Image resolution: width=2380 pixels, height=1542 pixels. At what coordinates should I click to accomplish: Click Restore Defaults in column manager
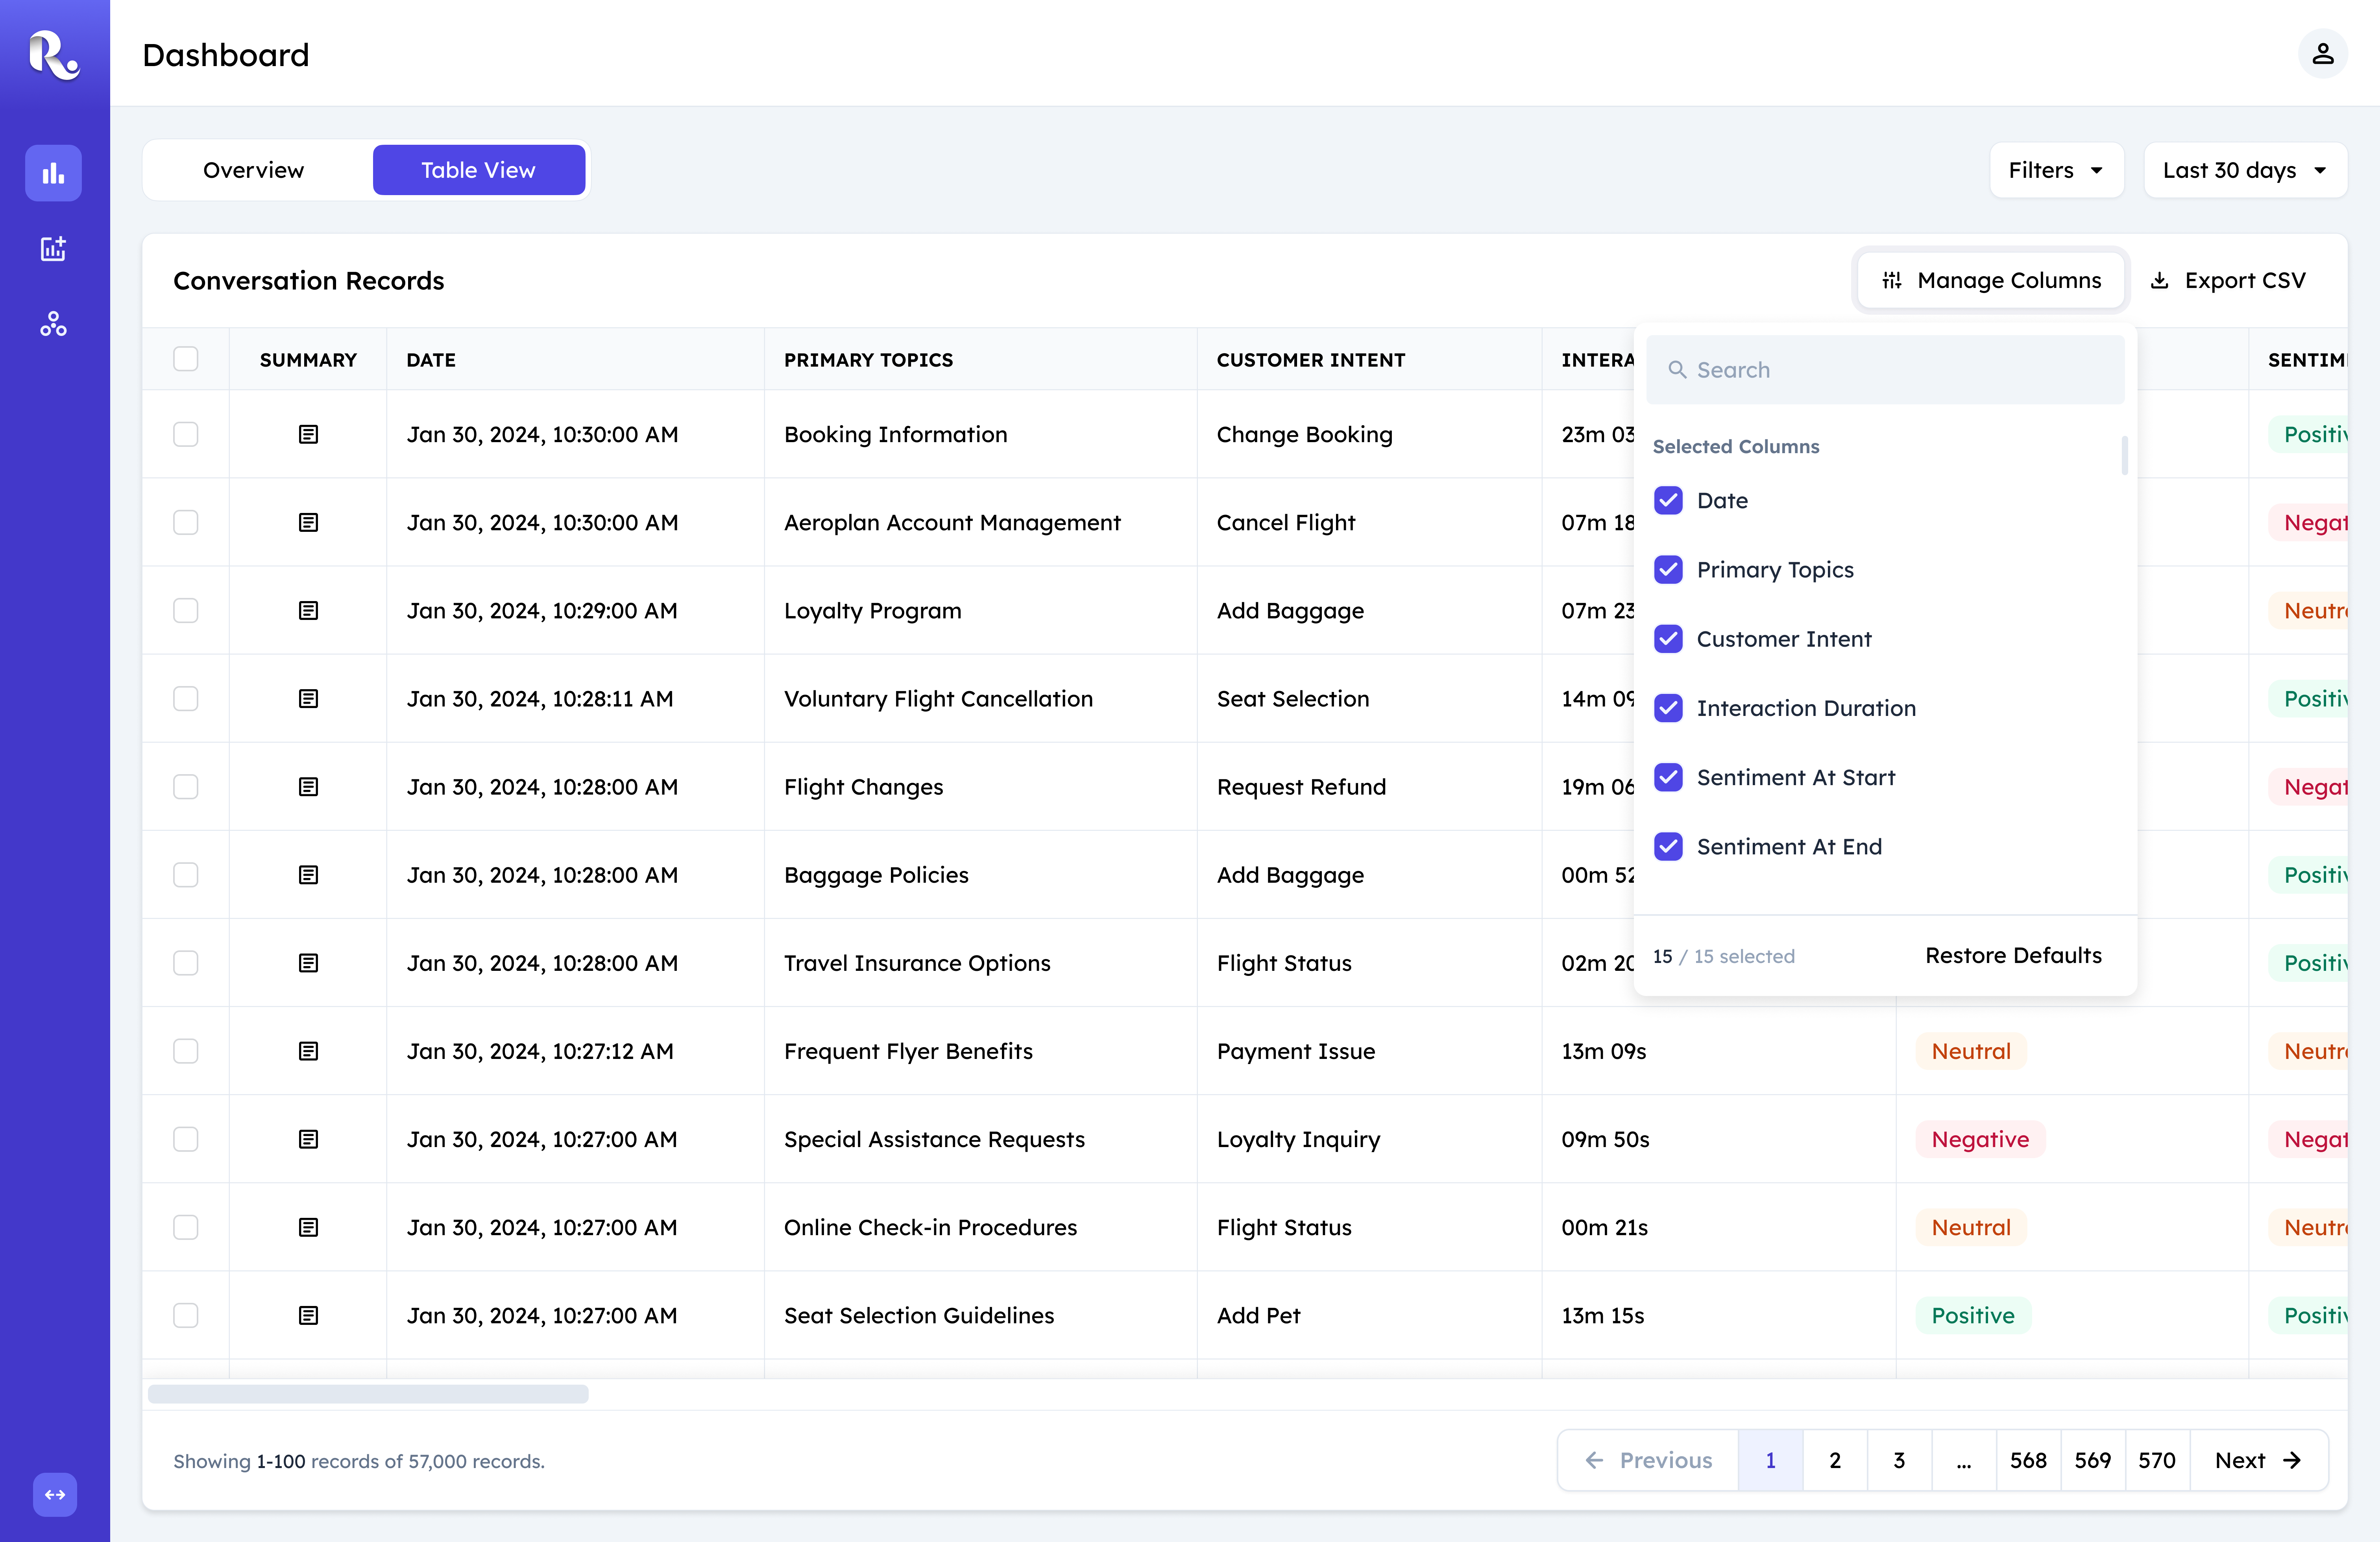click(2013, 955)
